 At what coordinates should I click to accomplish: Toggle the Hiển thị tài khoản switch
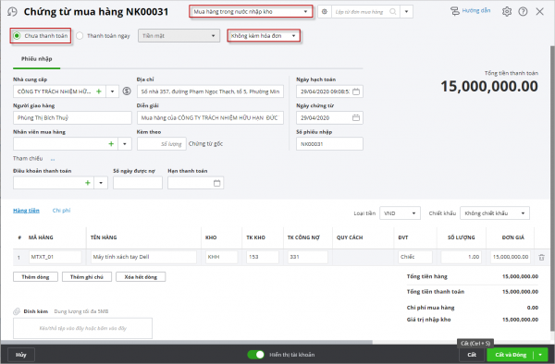coord(255,355)
